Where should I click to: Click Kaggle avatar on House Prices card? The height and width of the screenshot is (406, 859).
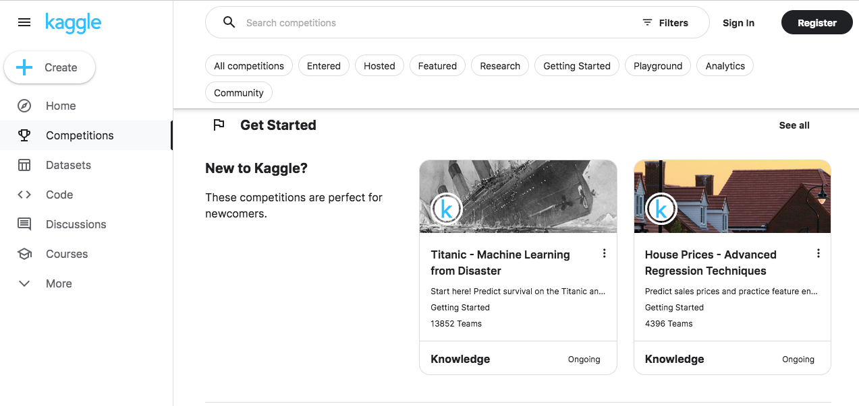coord(661,209)
